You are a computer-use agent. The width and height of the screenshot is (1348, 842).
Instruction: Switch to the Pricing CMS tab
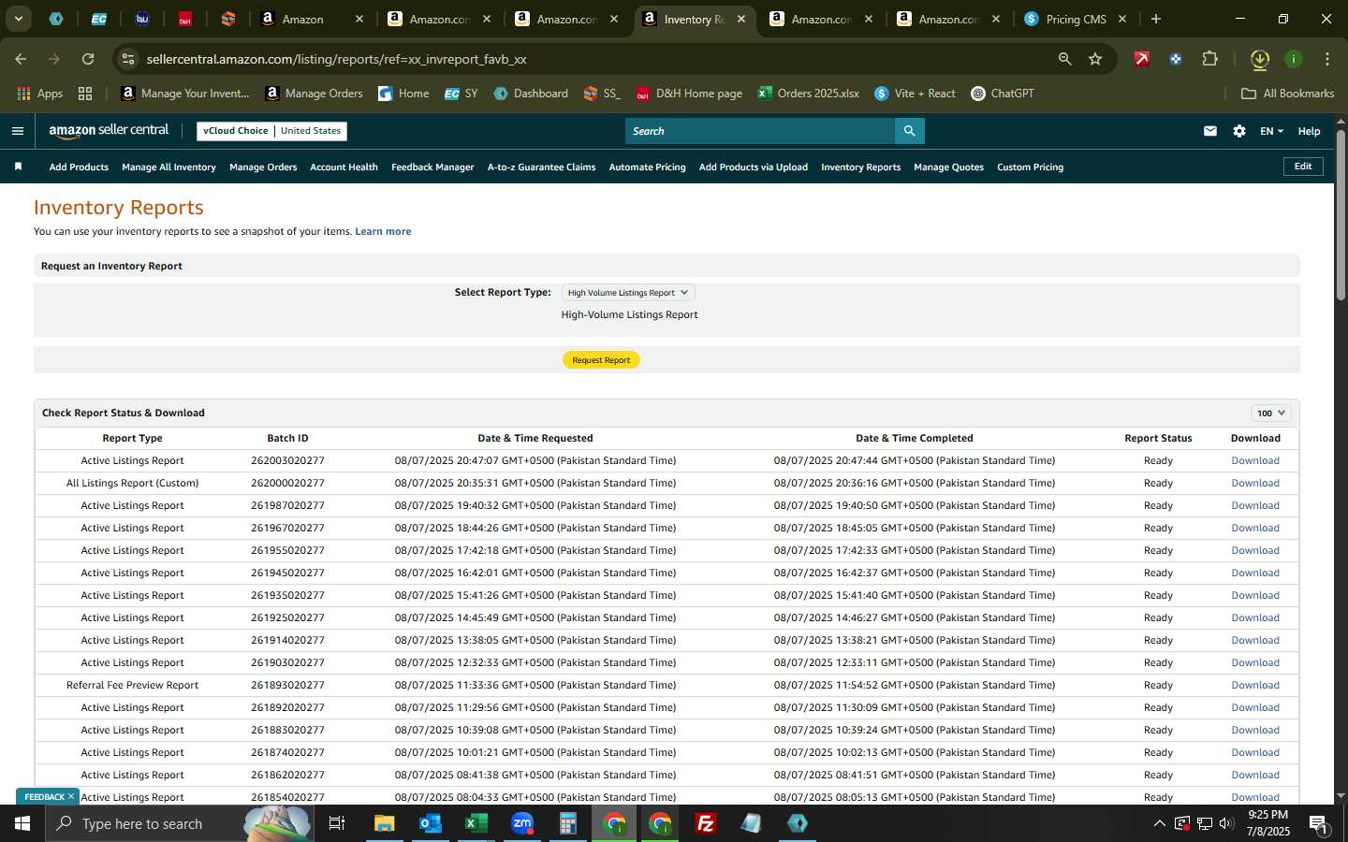click(1076, 19)
